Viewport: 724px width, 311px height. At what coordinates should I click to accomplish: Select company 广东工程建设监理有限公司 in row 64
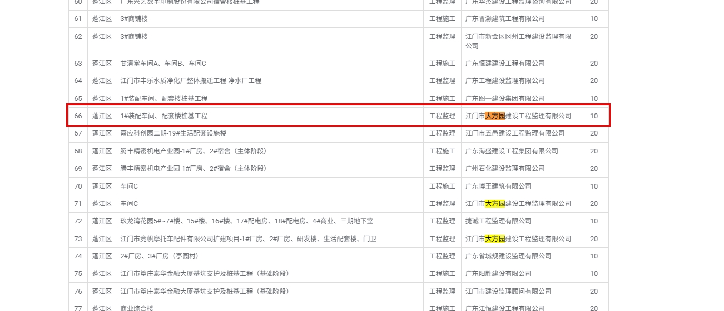[x=505, y=81]
